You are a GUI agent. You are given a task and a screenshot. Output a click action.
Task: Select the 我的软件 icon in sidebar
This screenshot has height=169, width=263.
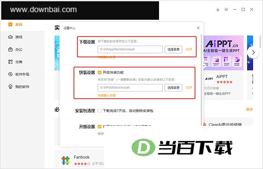pos(10,87)
